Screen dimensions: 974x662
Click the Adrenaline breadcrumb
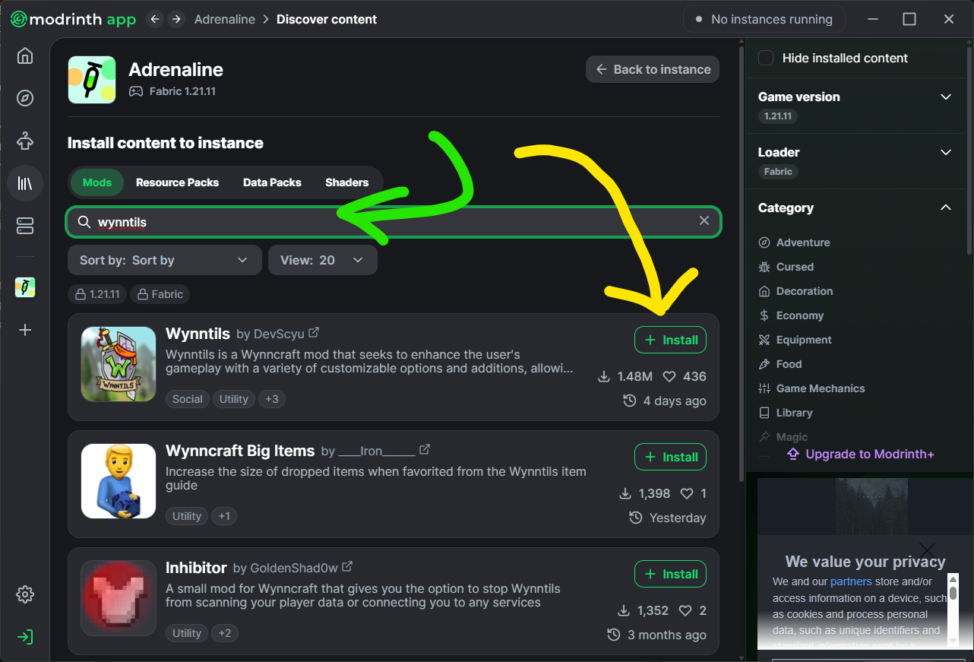[x=225, y=19]
